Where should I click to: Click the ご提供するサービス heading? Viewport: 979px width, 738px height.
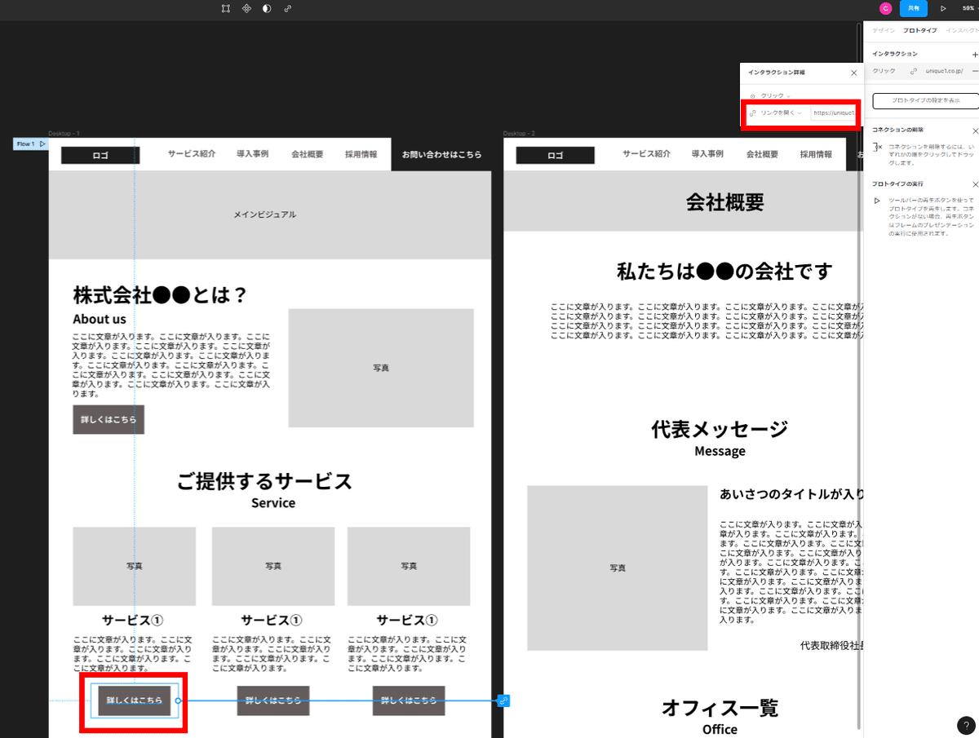[264, 481]
